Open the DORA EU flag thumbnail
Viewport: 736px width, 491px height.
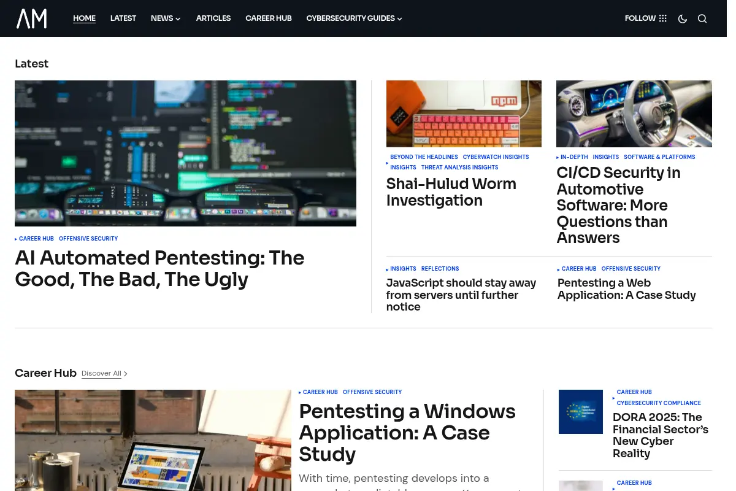581,412
